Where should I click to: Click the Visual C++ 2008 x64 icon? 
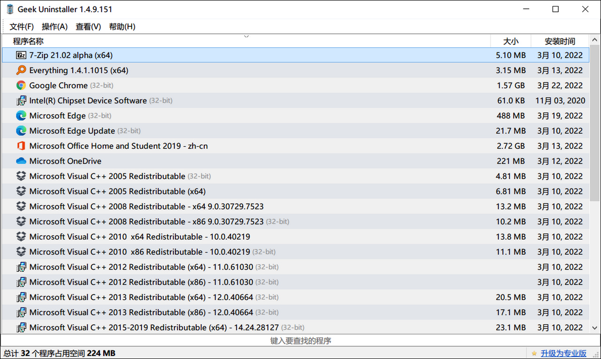(x=21, y=206)
